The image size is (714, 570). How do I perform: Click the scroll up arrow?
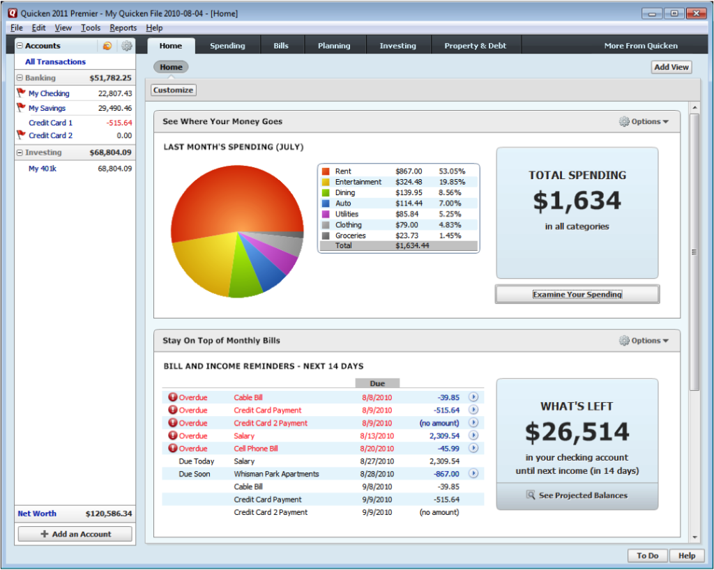[694, 108]
